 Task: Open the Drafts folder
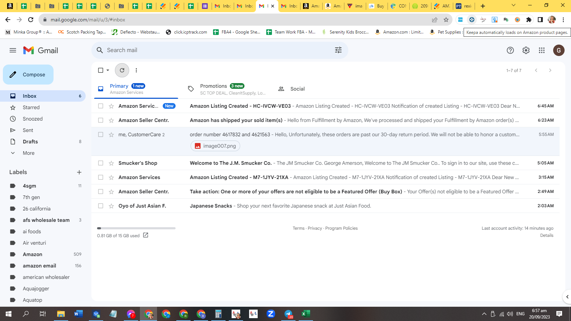[x=43, y=142]
